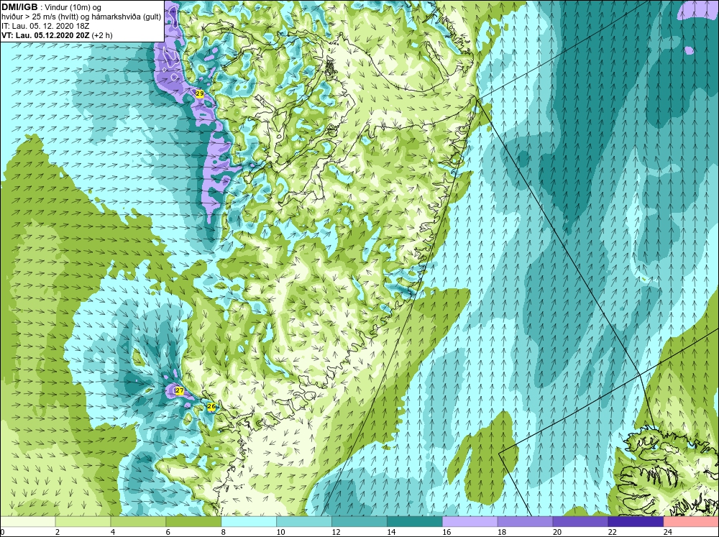Click the yellow gust marker labeled 26
The image size is (719, 537).
coord(211,406)
